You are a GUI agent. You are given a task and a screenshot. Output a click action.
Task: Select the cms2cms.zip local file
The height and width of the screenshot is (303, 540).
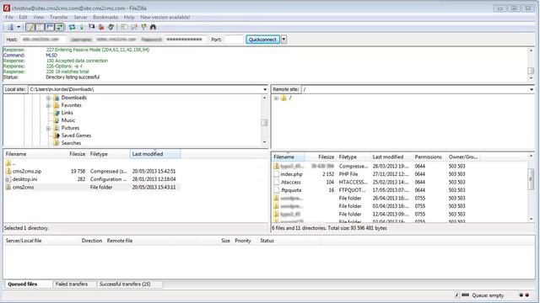tap(27, 171)
